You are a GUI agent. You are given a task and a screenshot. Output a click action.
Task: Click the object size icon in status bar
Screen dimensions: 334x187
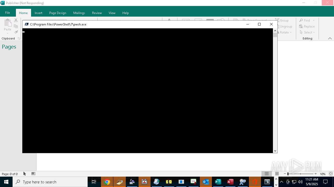pyautogui.click(x=33, y=173)
